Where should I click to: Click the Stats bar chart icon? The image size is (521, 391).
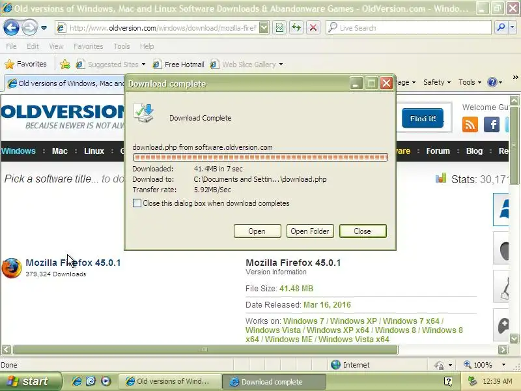pyautogui.click(x=441, y=178)
